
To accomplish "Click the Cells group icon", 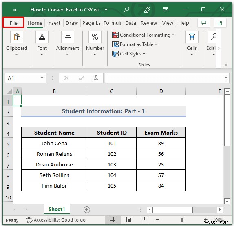I will (192, 37).
